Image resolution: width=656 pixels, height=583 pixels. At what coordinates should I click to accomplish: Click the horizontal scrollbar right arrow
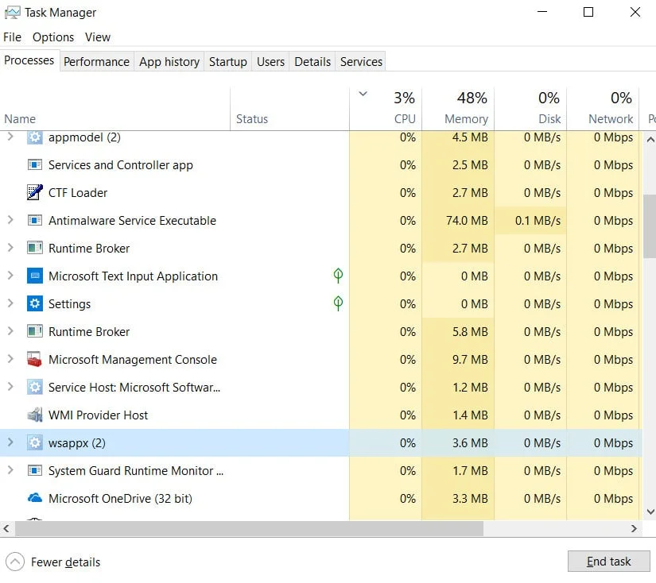click(x=634, y=529)
